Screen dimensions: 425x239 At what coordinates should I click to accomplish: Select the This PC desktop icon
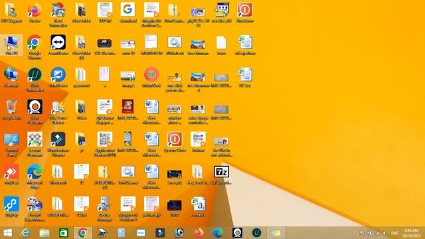coord(11,45)
